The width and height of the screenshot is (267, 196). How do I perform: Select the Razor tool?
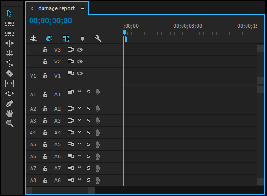click(10, 73)
